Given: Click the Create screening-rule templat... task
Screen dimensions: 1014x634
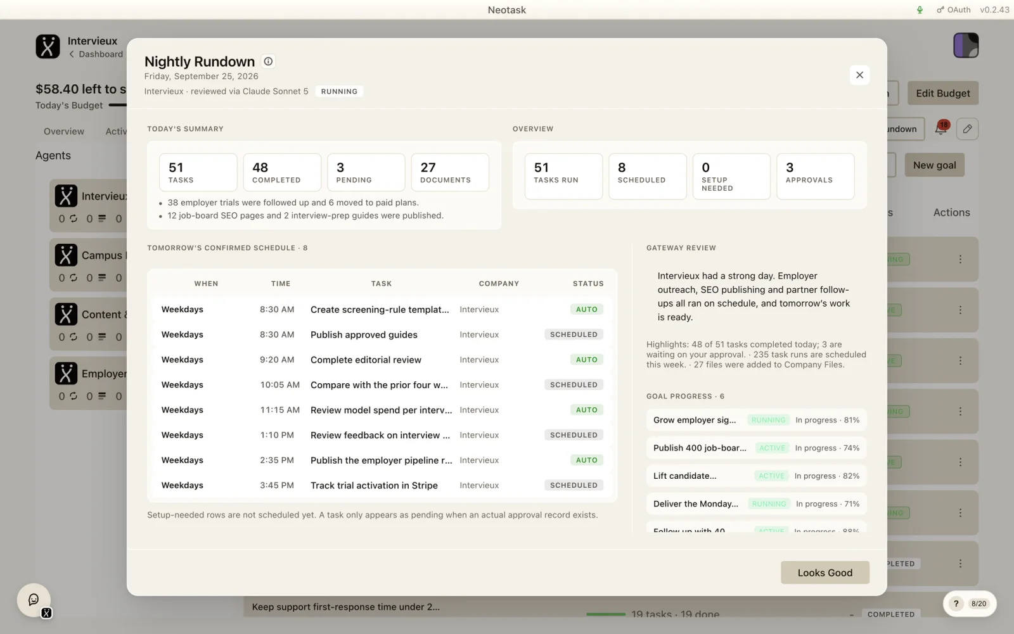Looking at the screenshot, I should pos(380,310).
